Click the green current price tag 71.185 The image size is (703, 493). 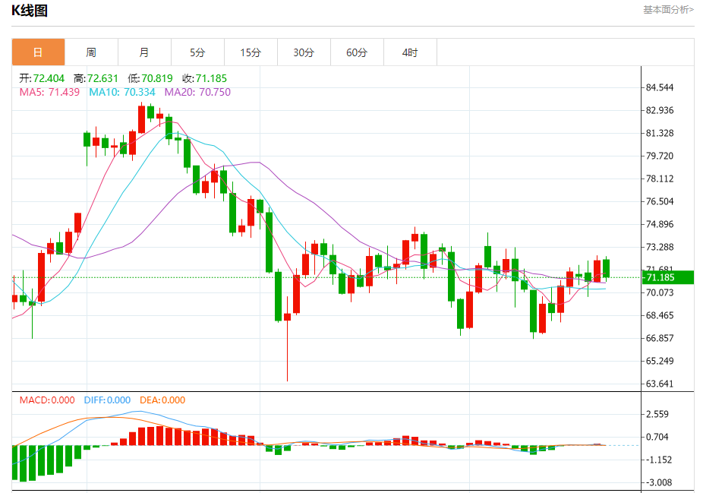[x=668, y=277]
